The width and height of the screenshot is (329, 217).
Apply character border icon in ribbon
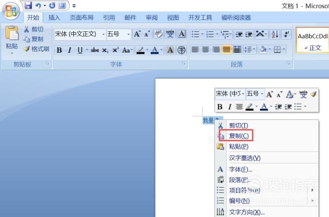tap(182, 34)
